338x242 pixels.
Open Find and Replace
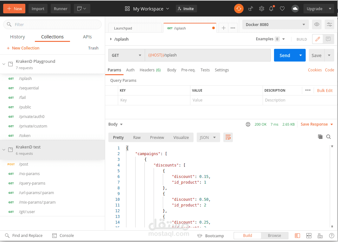pos(24,236)
